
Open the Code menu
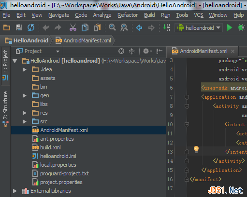[x=81, y=15]
